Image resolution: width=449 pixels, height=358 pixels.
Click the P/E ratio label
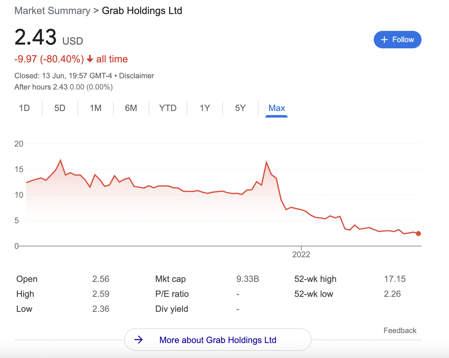click(x=172, y=294)
